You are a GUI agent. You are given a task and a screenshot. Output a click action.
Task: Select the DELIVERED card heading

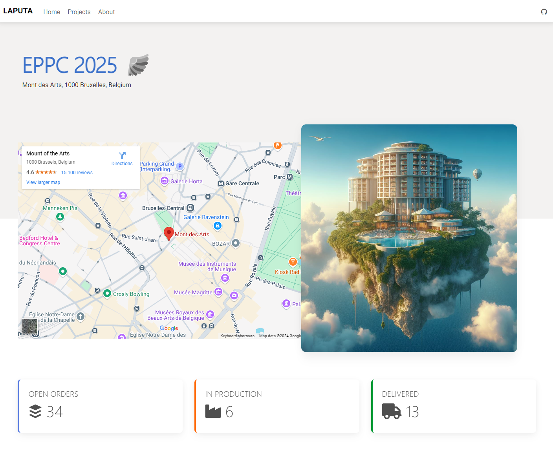point(400,394)
